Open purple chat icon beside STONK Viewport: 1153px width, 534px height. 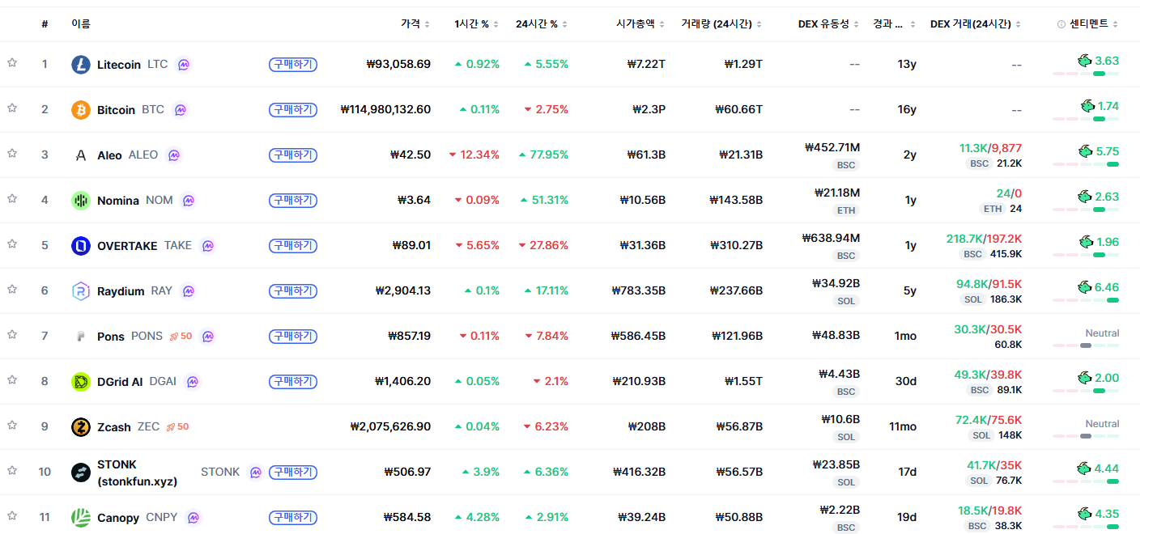coord(256,472)
